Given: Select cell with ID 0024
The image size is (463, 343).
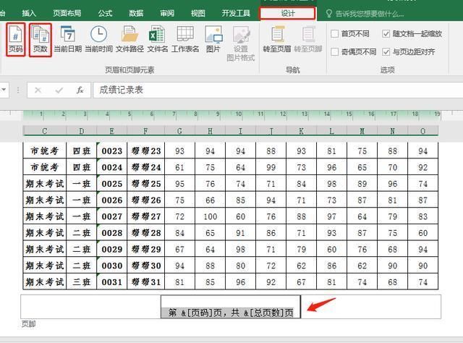Looking at the screenshot, I should tap(112, 167).
